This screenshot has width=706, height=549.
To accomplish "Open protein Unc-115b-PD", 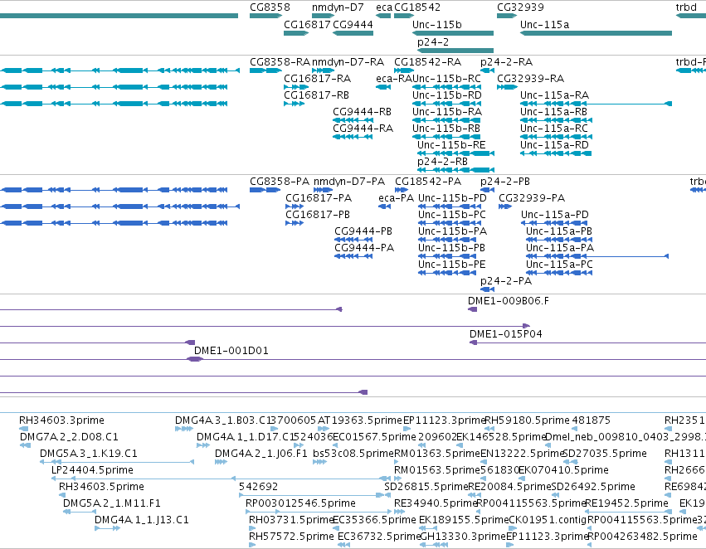I will [x=452, y=198].
